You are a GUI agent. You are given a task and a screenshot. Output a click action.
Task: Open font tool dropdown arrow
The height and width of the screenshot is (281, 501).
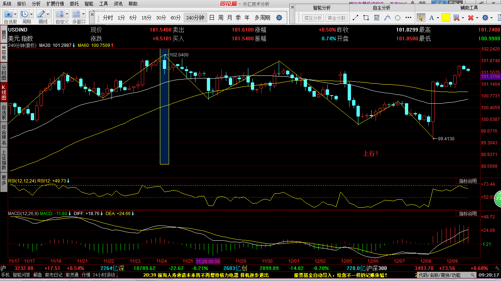pos(438,18)
